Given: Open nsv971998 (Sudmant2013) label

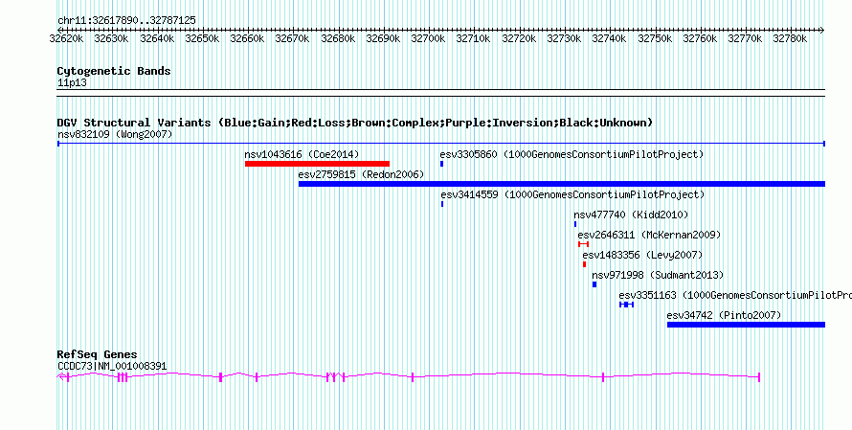Looking at the screenshot, I should pyautogui.click(x=658, y=275).
